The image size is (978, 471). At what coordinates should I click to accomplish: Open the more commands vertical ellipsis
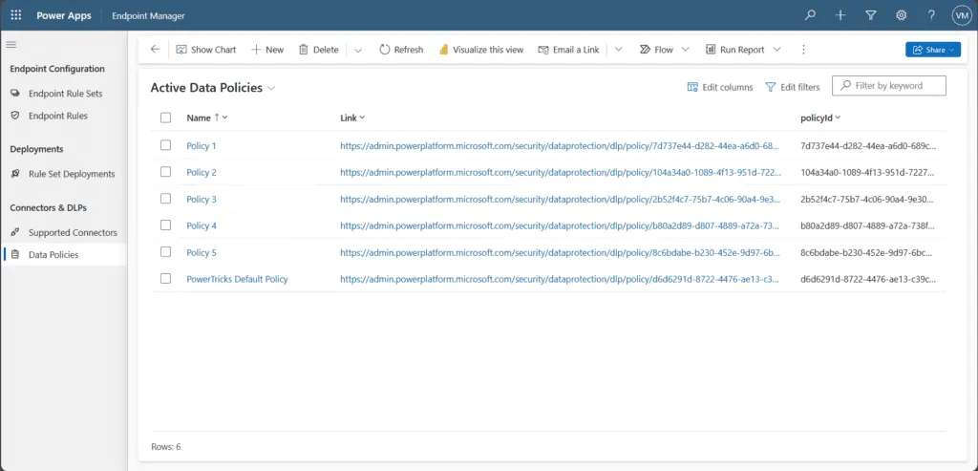[x=803, y=50]
